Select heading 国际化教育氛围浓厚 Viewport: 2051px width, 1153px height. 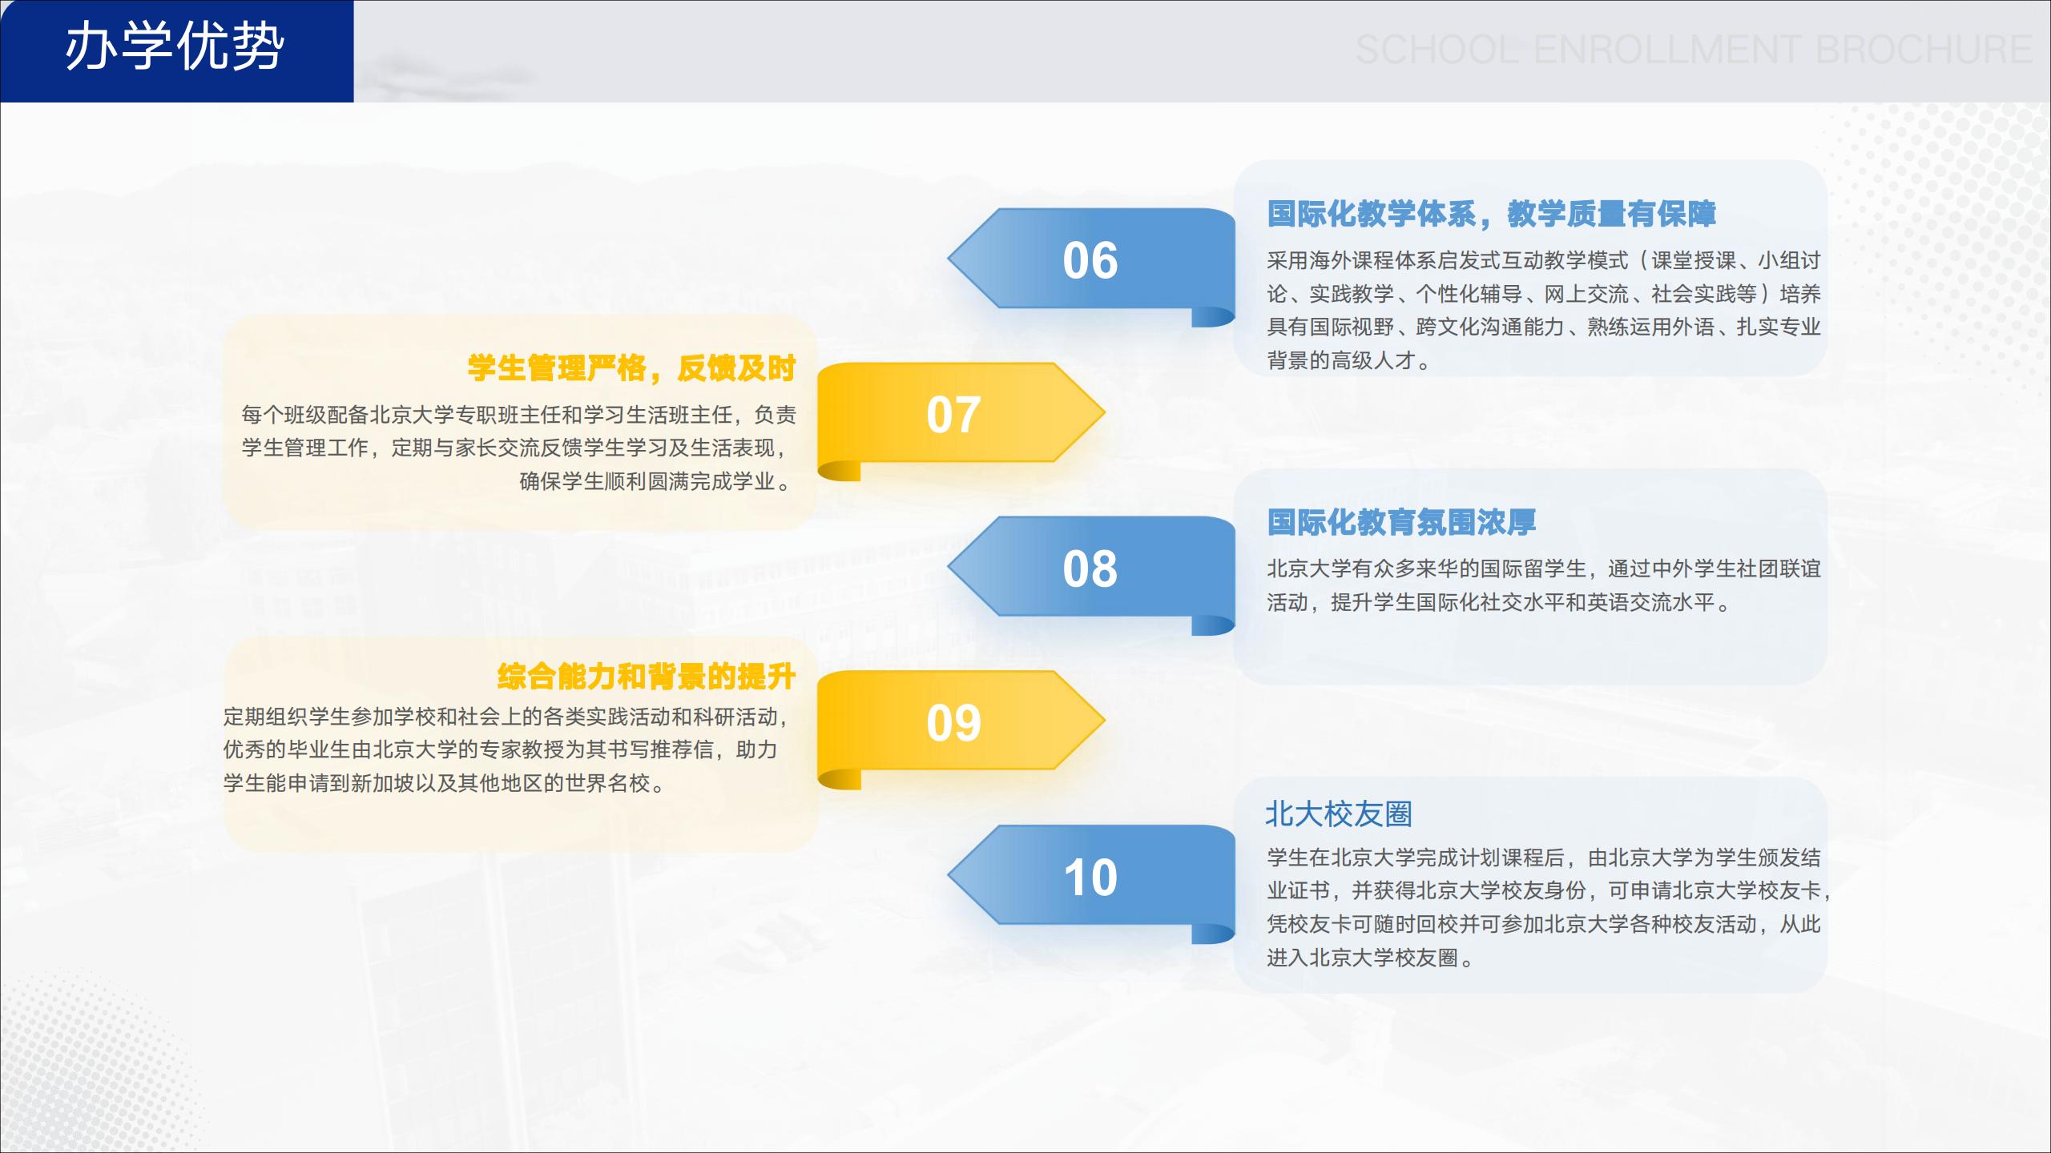tap(1401, 522)
